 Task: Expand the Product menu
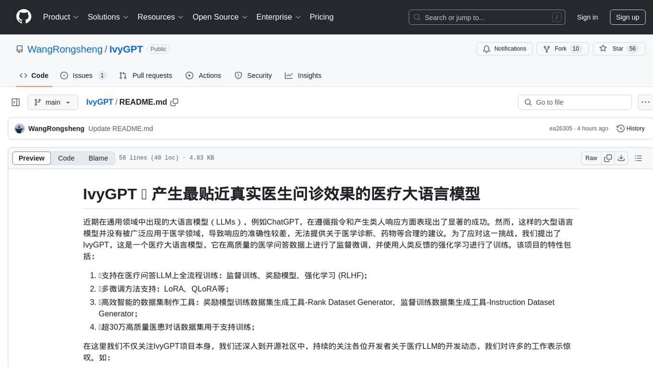click(x=61, y=17)
